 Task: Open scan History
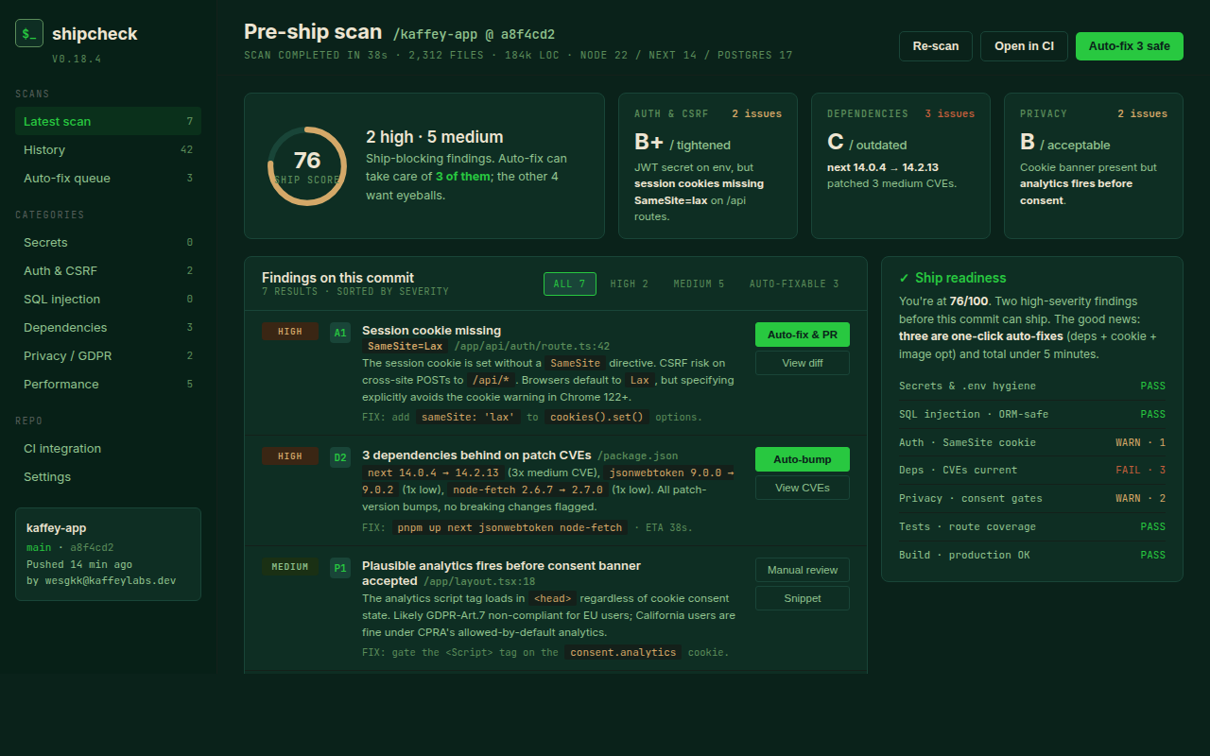[x=108, y=149]
